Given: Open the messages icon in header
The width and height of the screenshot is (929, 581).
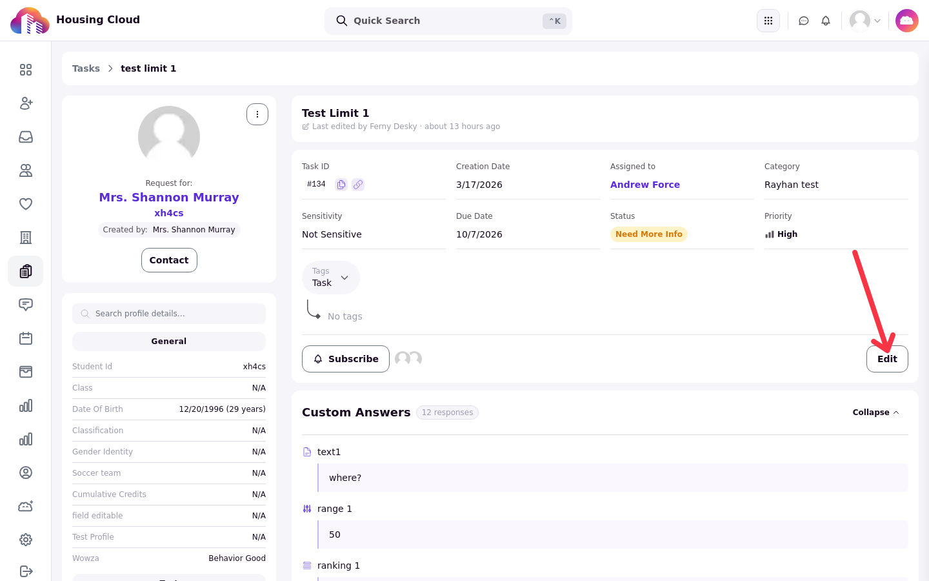Looking at the screenshot, I should [x=804, y=21].
